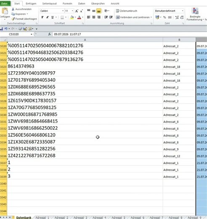This screenshot has width=207, height=219.
Task: Apply the fill color bucket
Action: [x=72, y=17]
